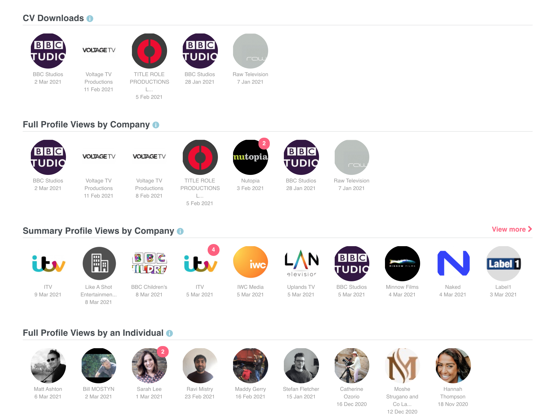Open the IWC Media orange logo

click(250, 264)
